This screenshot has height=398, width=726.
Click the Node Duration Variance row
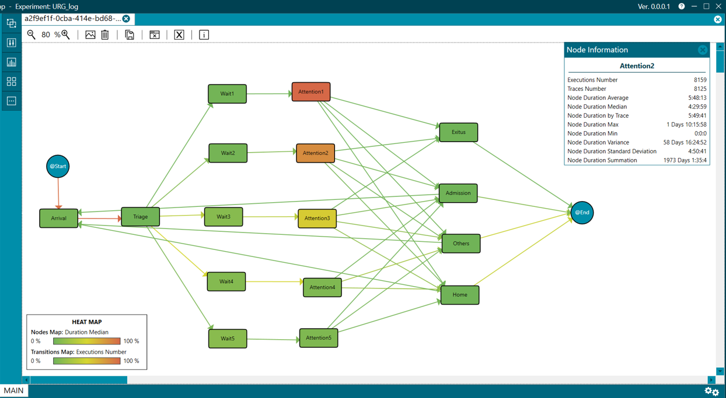[637, 142]
